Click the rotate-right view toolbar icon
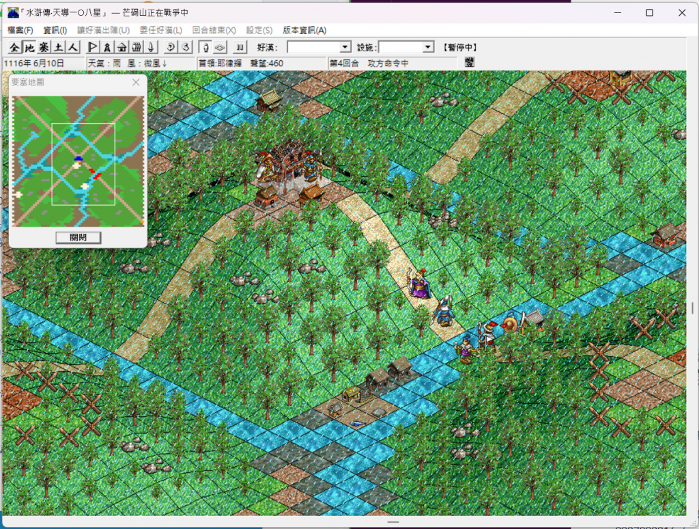The height and width of the screenshot is (529, 699). click(x=186, y=47)
